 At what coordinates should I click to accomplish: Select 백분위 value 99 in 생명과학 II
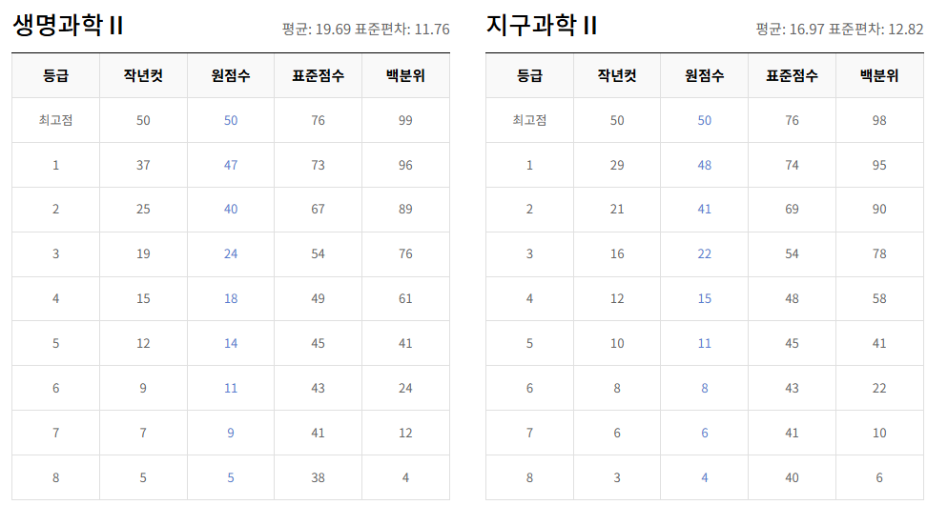click(405, 120)
